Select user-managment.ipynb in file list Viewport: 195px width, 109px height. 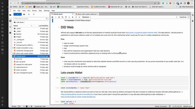[x=31, y=73]
